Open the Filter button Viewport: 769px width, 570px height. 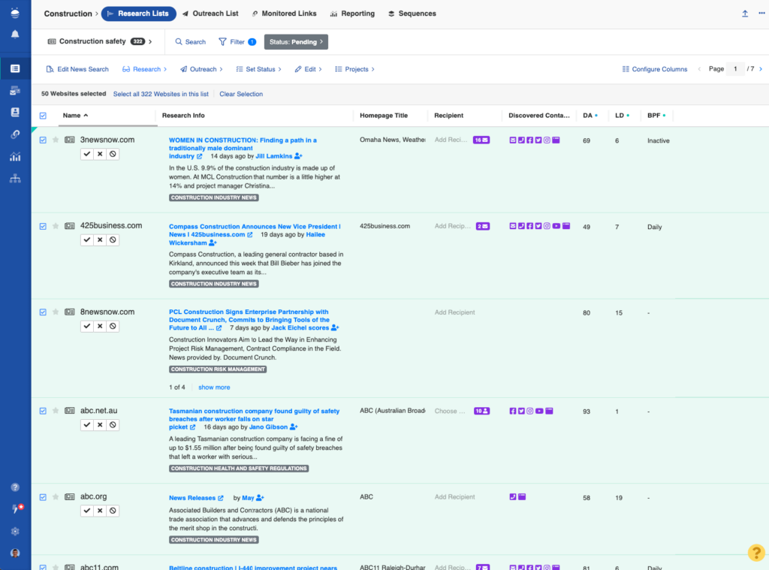click(237, 42)
